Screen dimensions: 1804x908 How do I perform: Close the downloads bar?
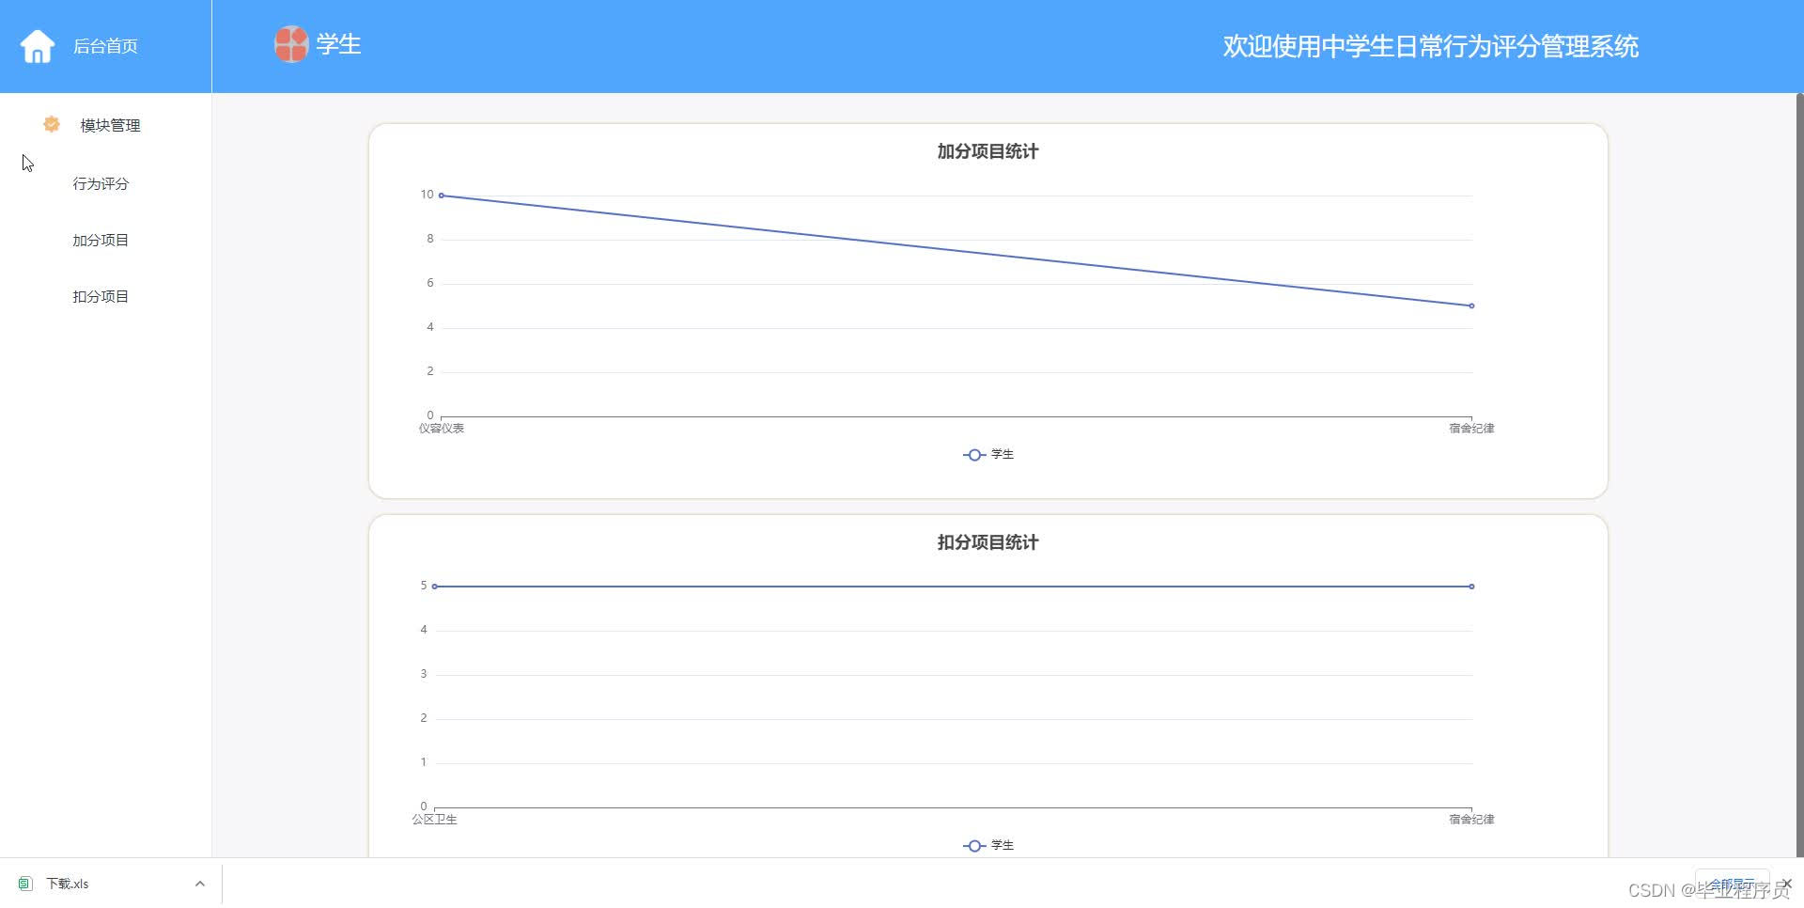pos(1787,884)
